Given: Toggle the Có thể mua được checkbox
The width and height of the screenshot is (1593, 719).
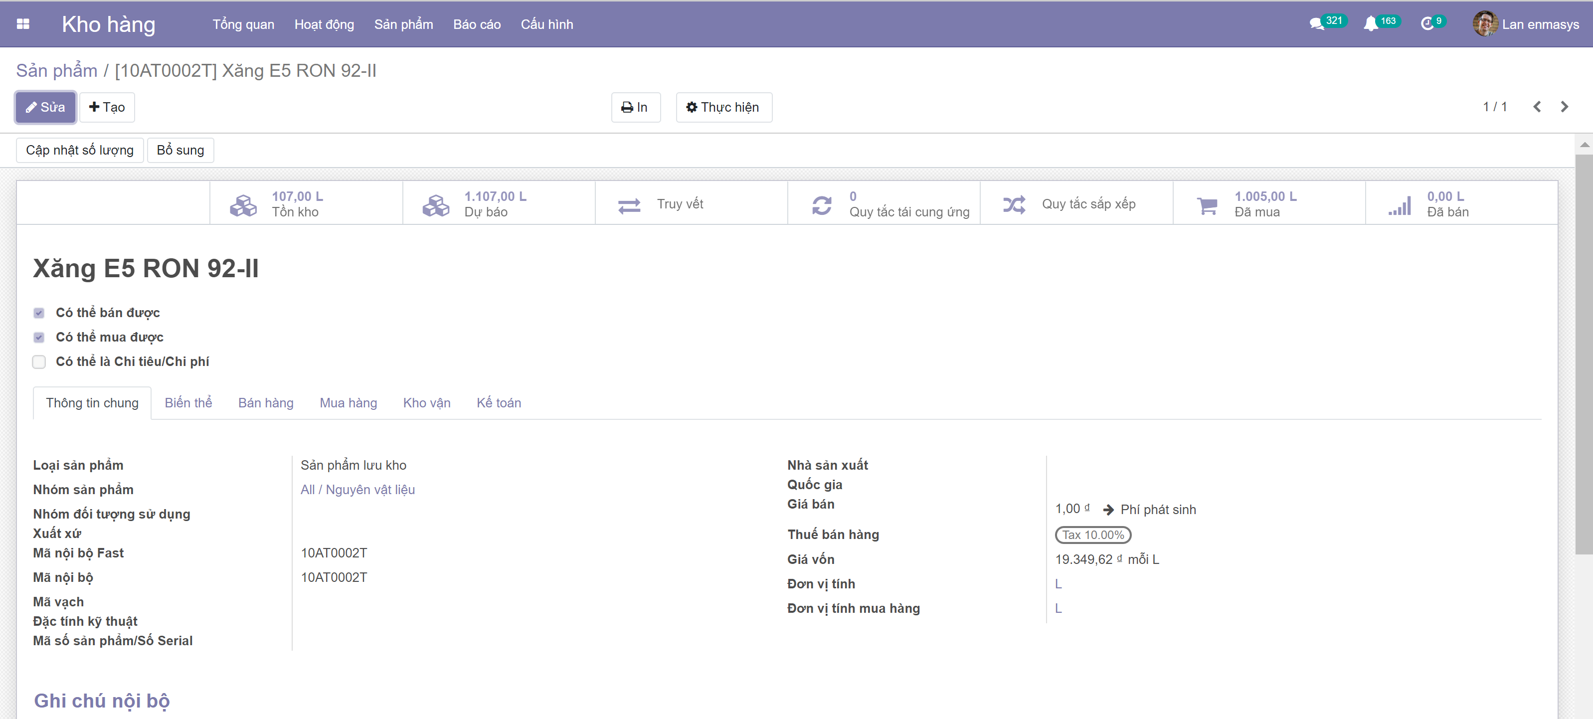Looking at the screenshot, I should (39, 338).
